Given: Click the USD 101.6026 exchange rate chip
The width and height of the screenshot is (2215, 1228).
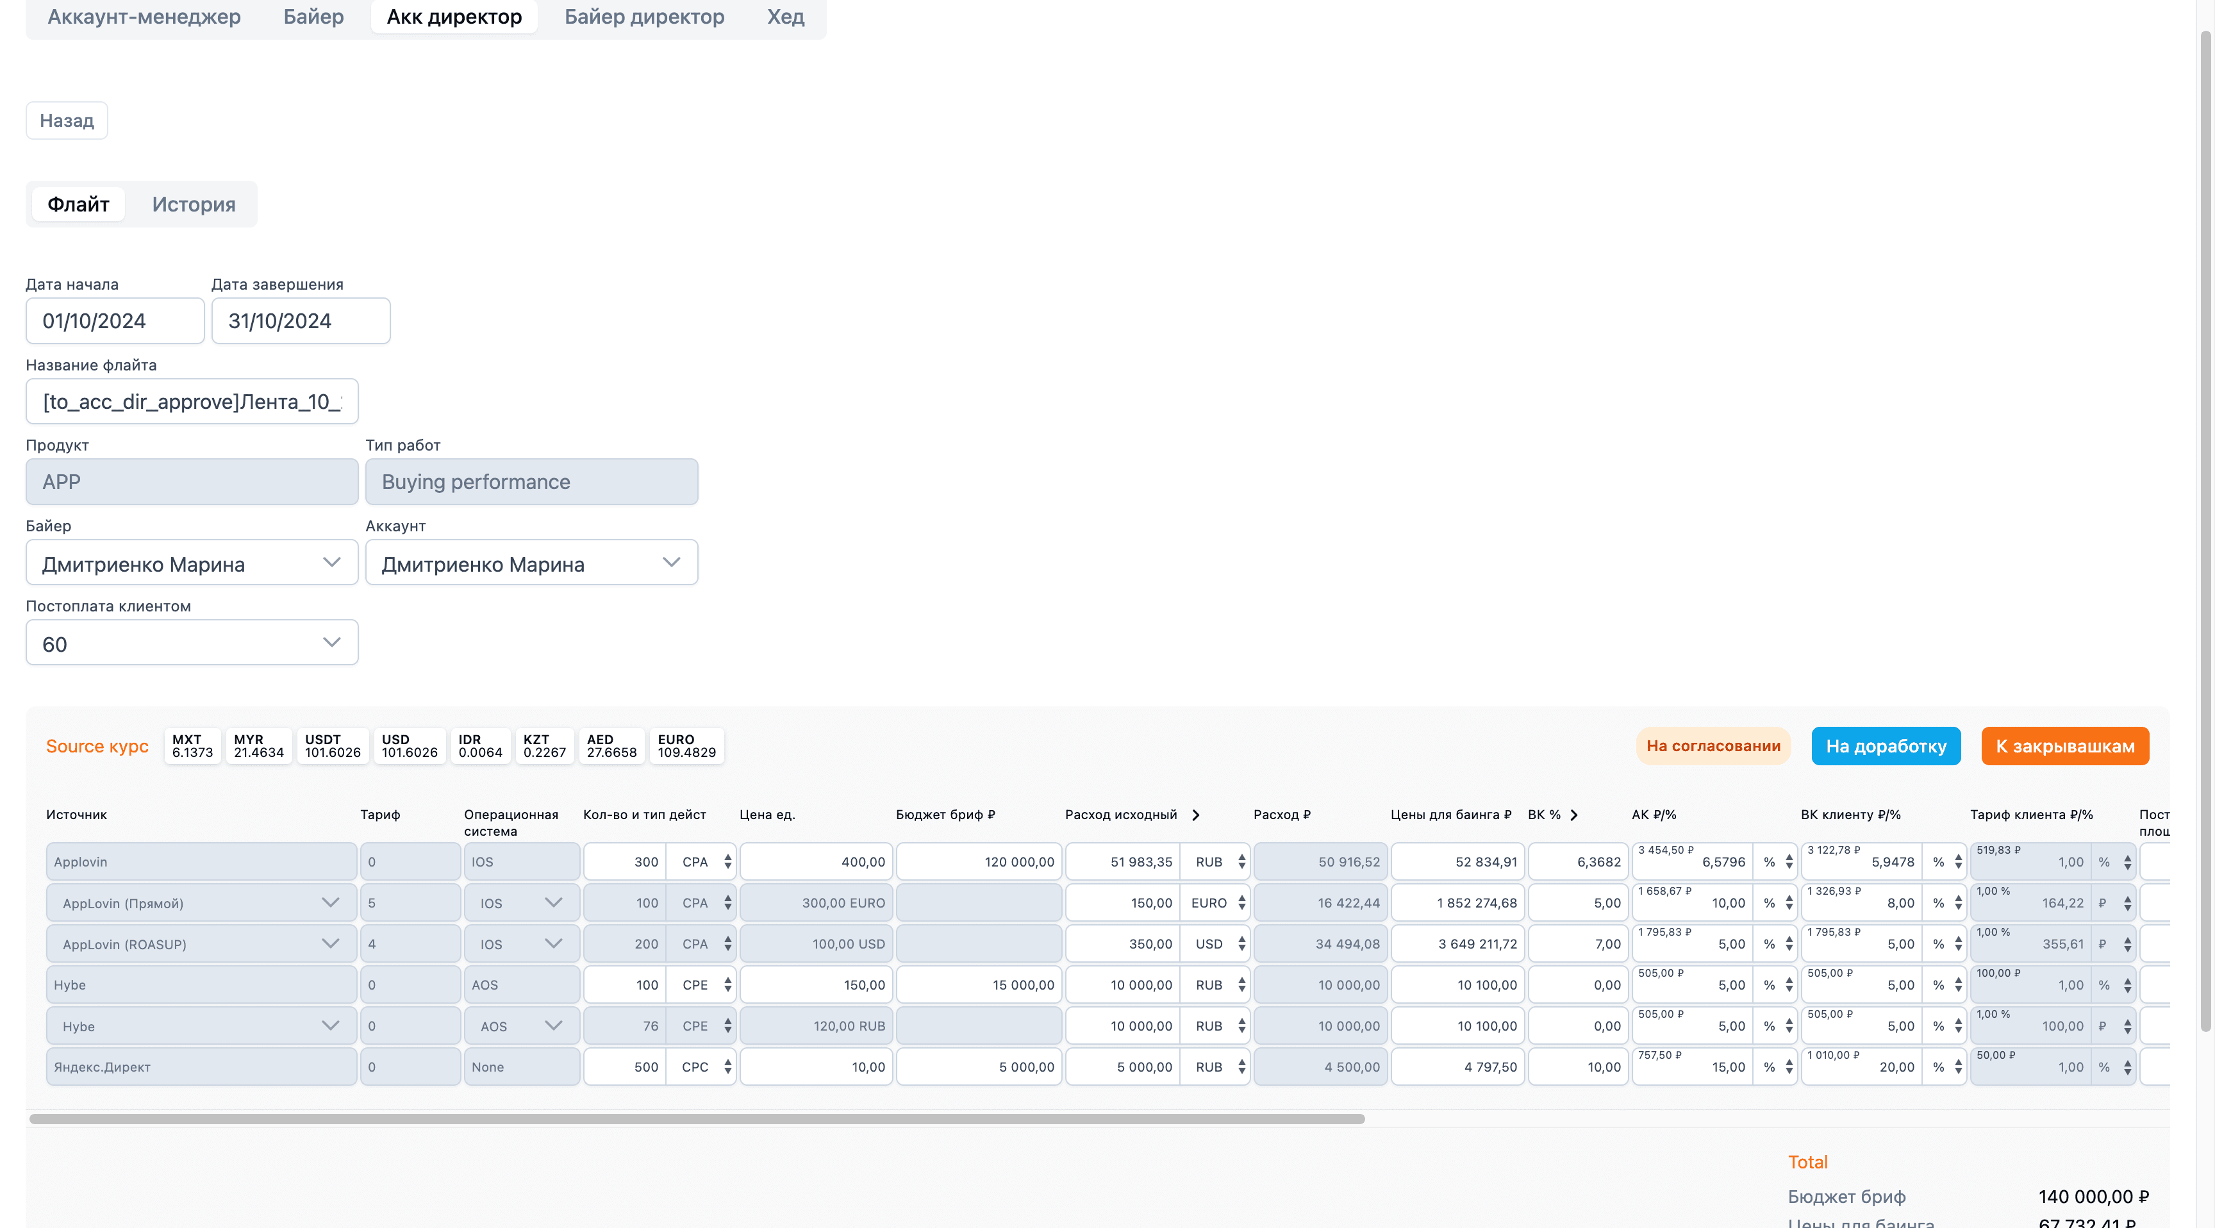Looking at the screenshot, I should pyautogui.click(x=410, y=745).
